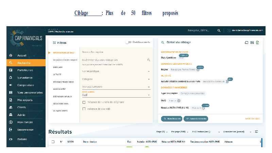
Task: Open Portefeuilles in the left sidebar
Action: pyautogui.click(x=25, y=70)
